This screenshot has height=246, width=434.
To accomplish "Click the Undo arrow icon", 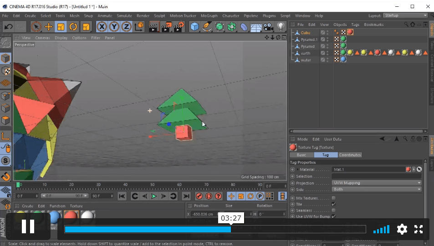I will [9, 27].
